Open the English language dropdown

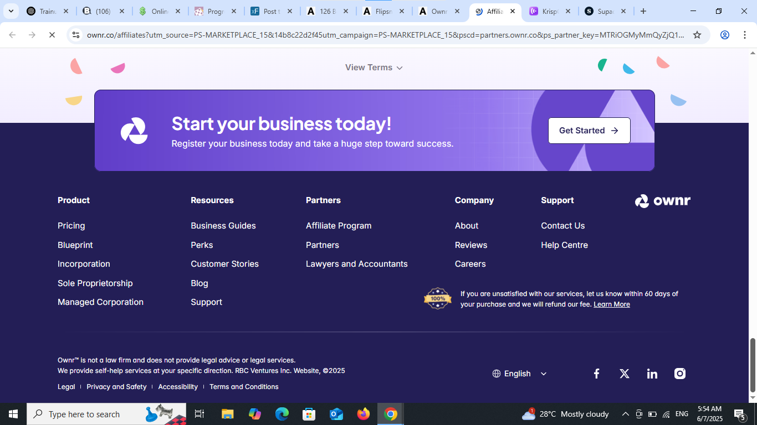(520, 374)
